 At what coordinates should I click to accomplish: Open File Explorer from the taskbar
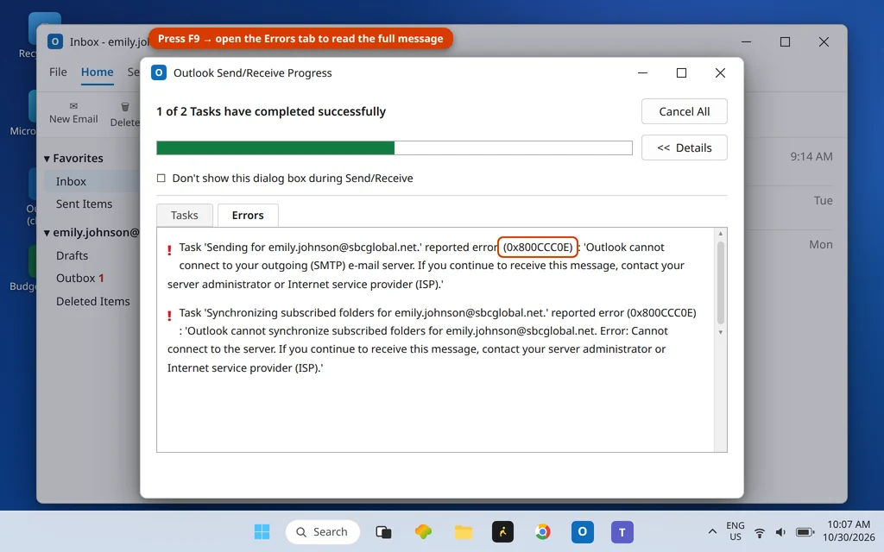tap(464, 531)
